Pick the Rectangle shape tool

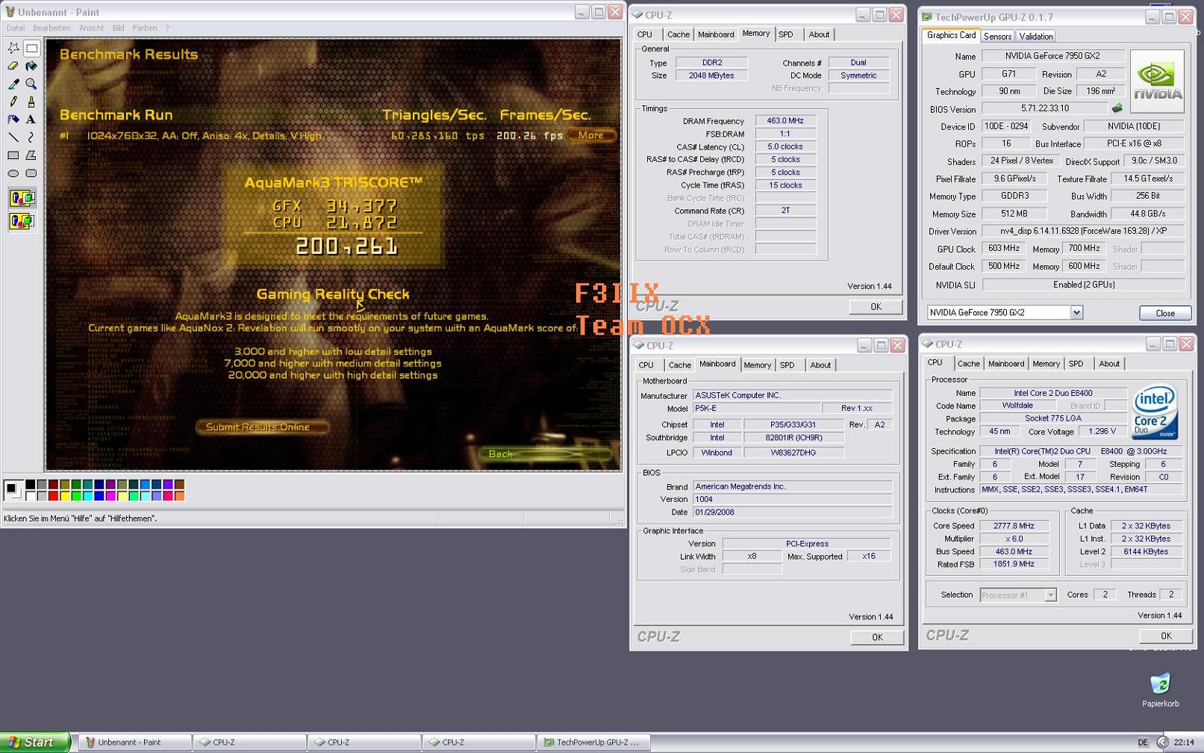tap(13, 155)
